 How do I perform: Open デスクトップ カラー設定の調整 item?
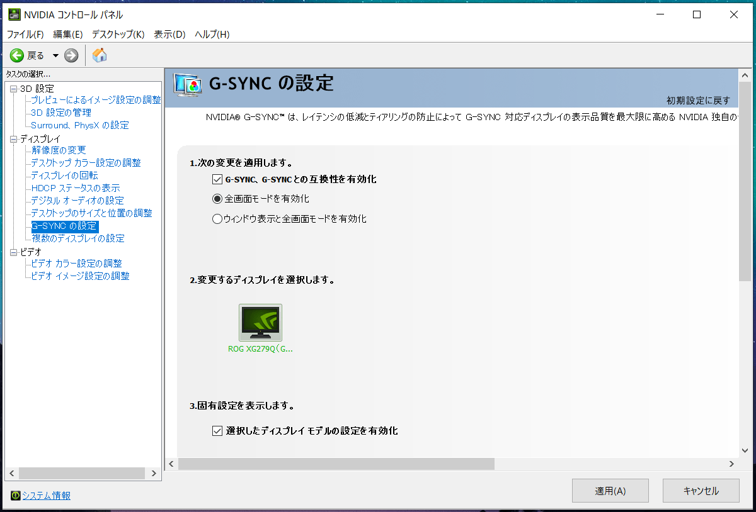86,163
